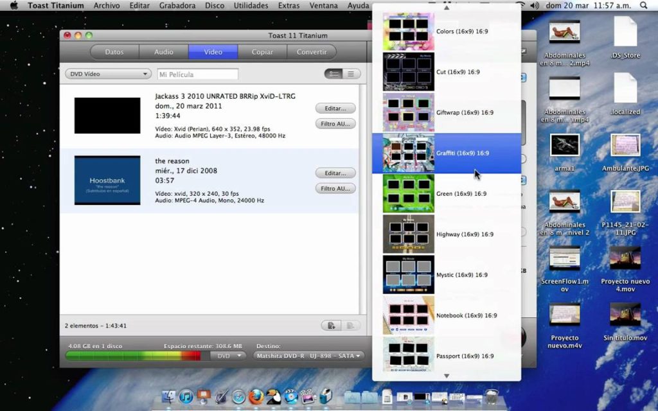The height and width of the screenshot is (411, 658).
Task: Open the Archivo menu
Action: coord(107,5)
